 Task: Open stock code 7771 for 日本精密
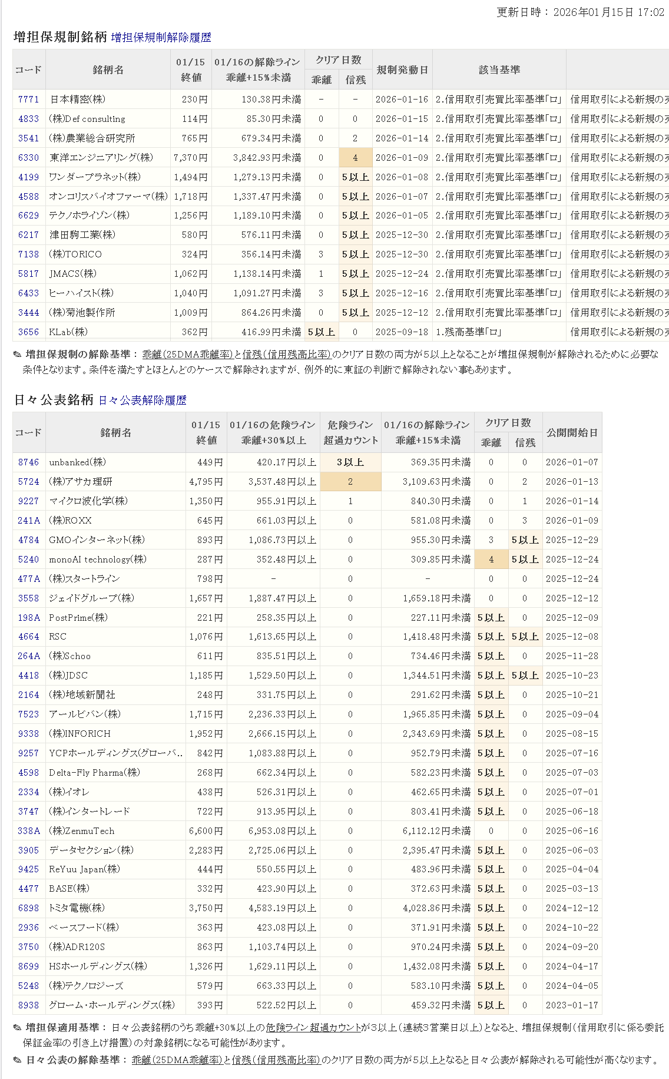pyautogui.click(x=28, y=100)
